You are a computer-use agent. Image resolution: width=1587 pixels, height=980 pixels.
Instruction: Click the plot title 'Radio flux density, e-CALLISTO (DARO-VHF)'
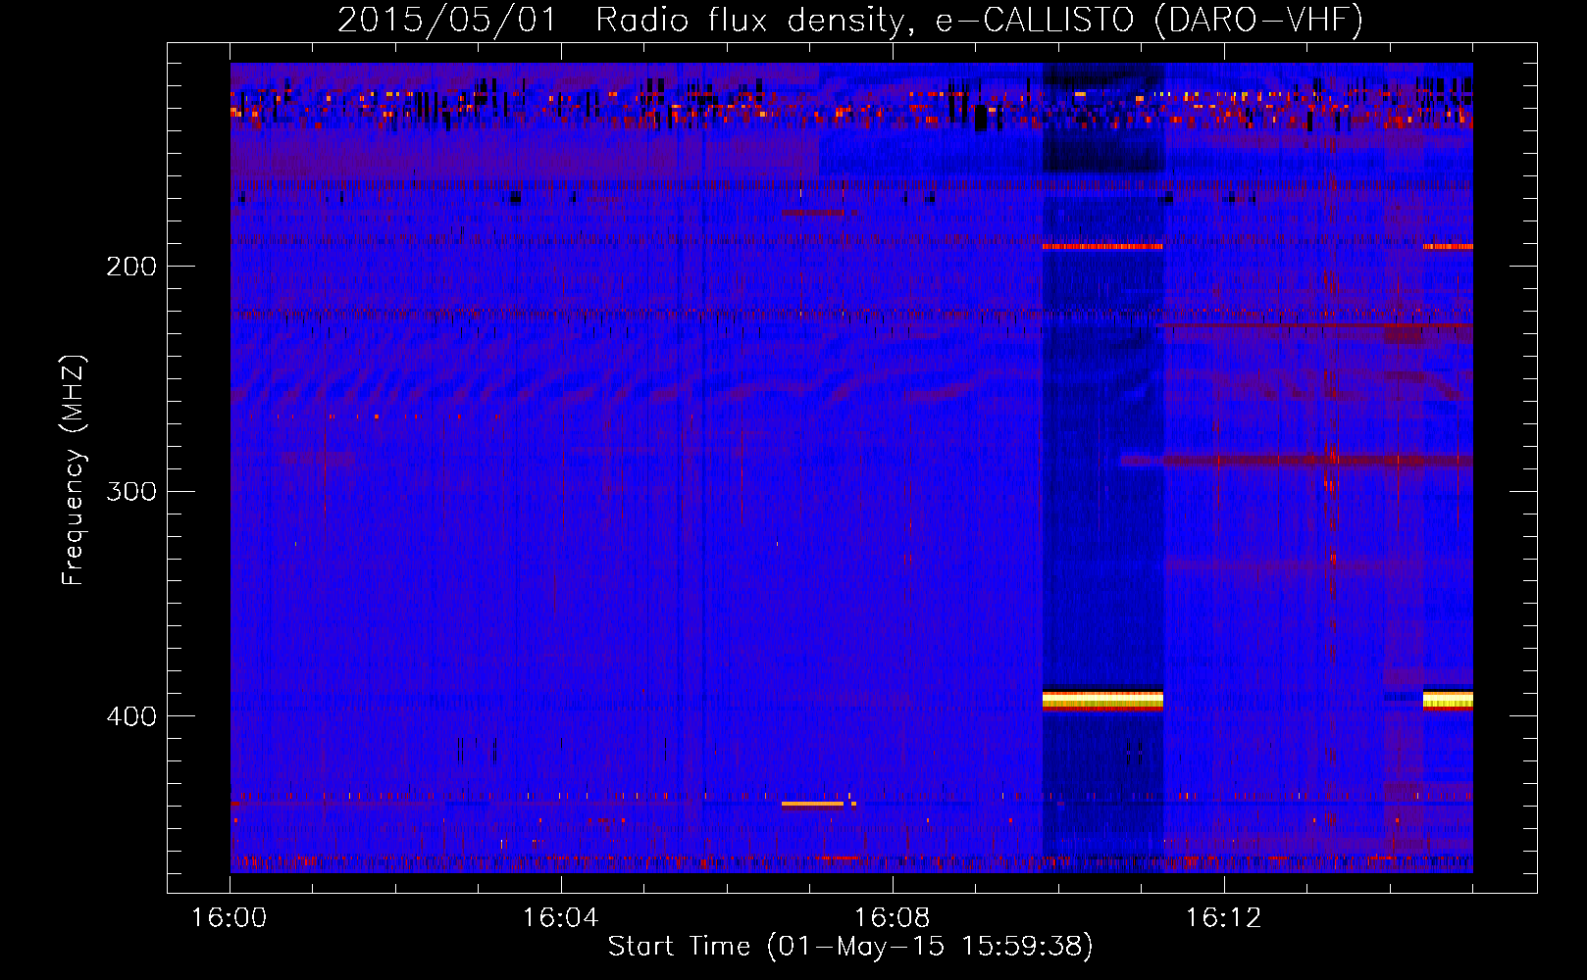[979, 20]
